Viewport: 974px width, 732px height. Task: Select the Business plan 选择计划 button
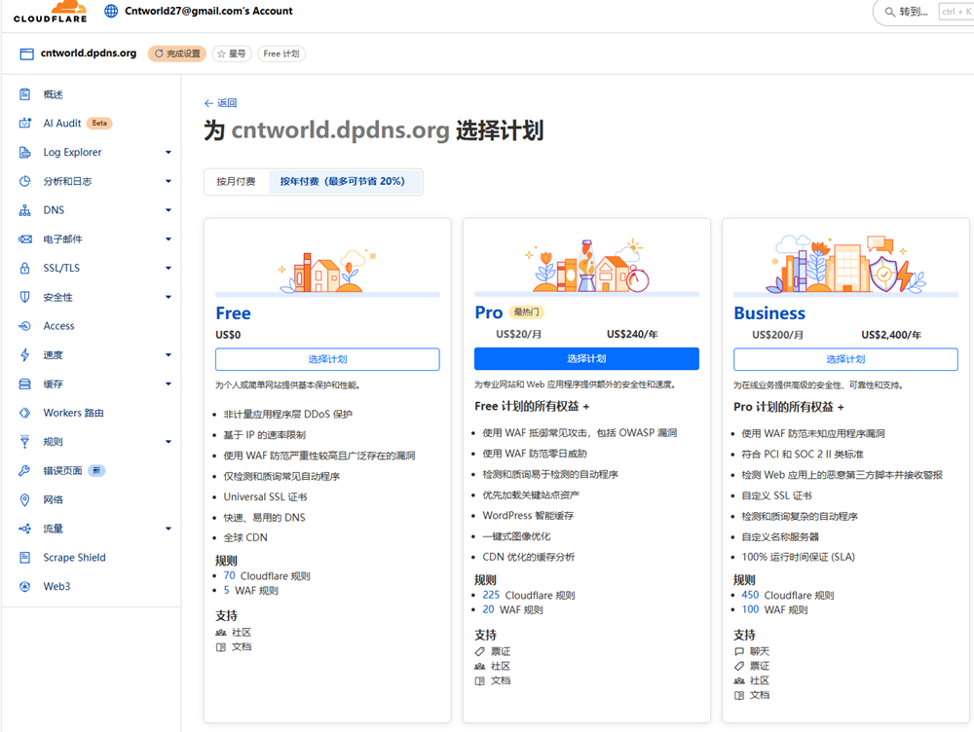coord(845,359)
